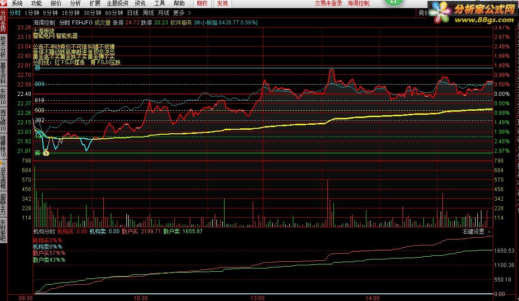The width and height of the screenshot is (519, 301).
Task: Close the 机构分时 sub-panel with the ×
Action: pyautogui.click(x=489, y=232)
